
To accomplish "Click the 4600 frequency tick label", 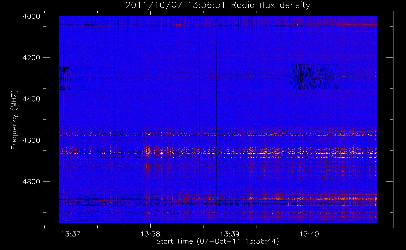I will [31, 140].
